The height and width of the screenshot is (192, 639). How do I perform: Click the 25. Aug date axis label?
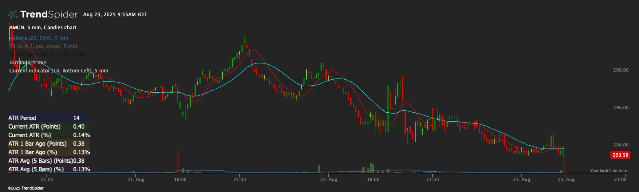[x=566, y=179]
